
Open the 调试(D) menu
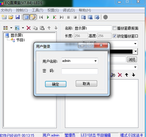[69, 10]
